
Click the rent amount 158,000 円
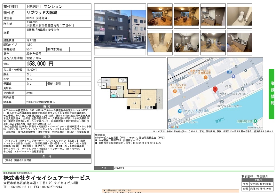40,64
